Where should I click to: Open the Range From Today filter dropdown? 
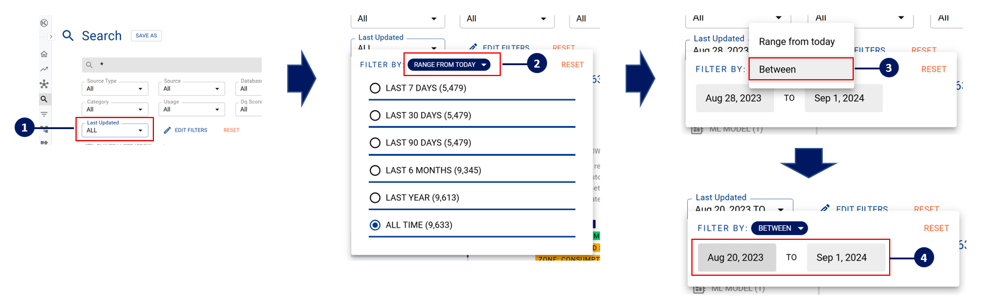click(x=449, y=65)
